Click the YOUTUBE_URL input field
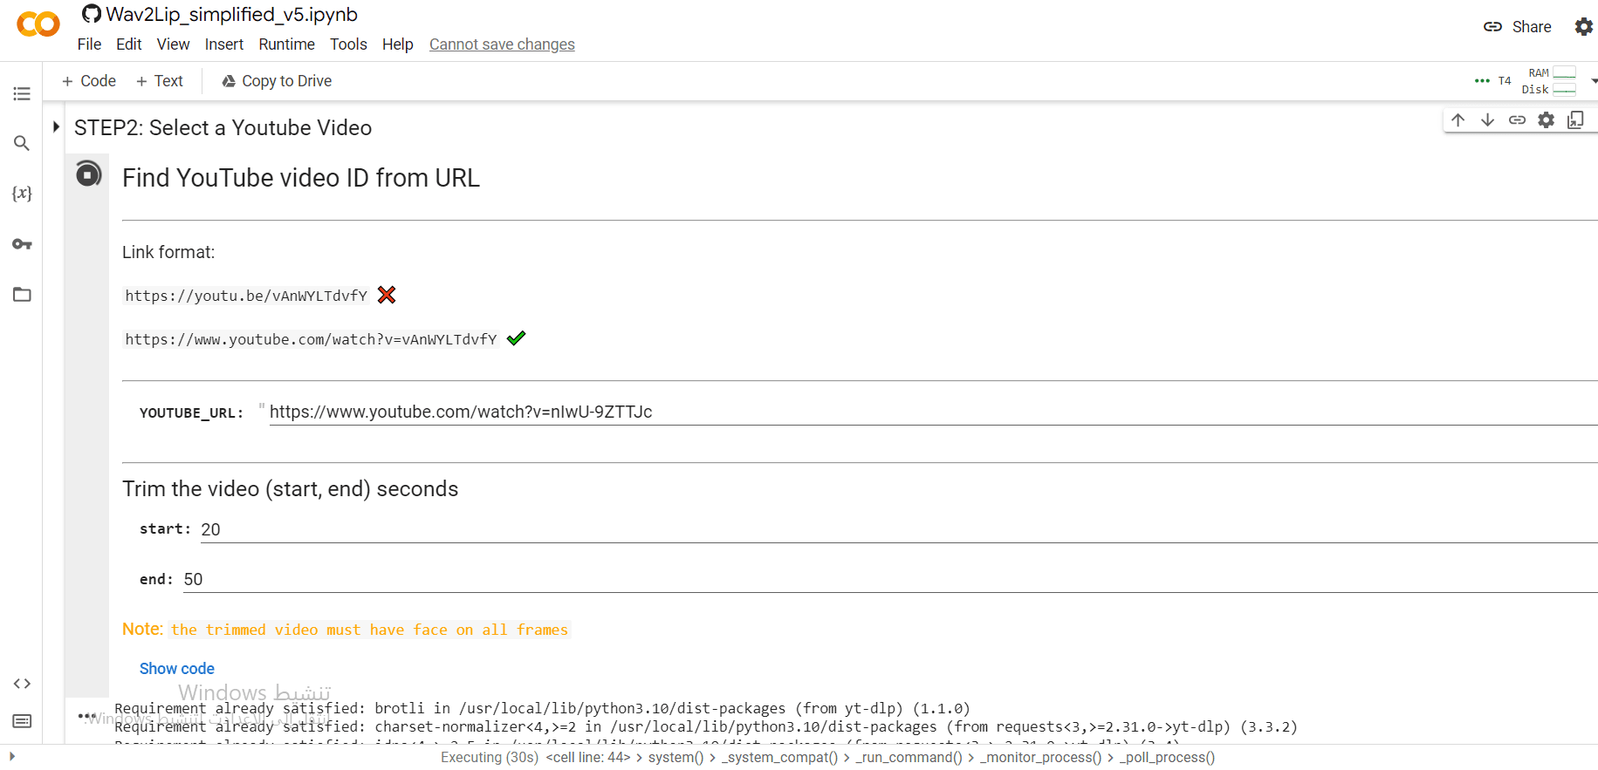 (x=873, y=412)
